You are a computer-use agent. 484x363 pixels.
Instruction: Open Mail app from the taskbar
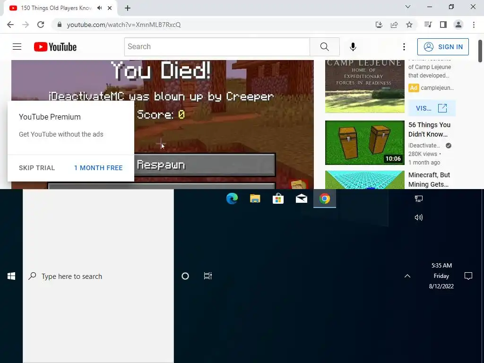coord(301,199)
